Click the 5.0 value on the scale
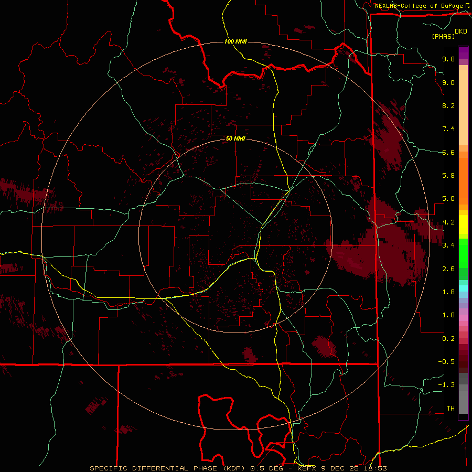The image size is (472, 472). (x=448, y=199)
